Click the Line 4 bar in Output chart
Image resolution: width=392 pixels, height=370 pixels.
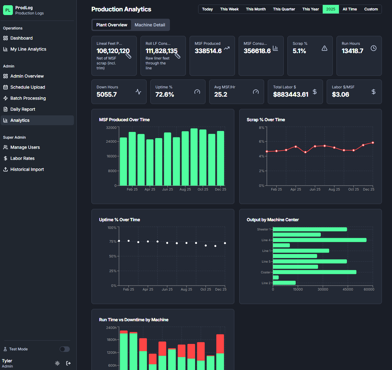[x=320, y=240]
